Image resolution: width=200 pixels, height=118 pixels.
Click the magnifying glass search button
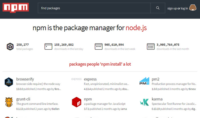158,8
